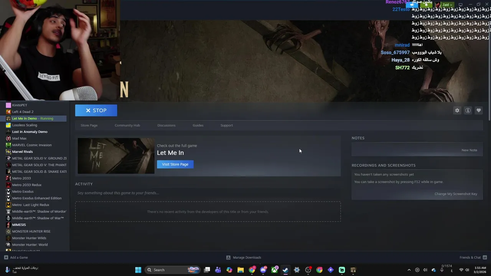Click the Add a Game plus icon

6,258
